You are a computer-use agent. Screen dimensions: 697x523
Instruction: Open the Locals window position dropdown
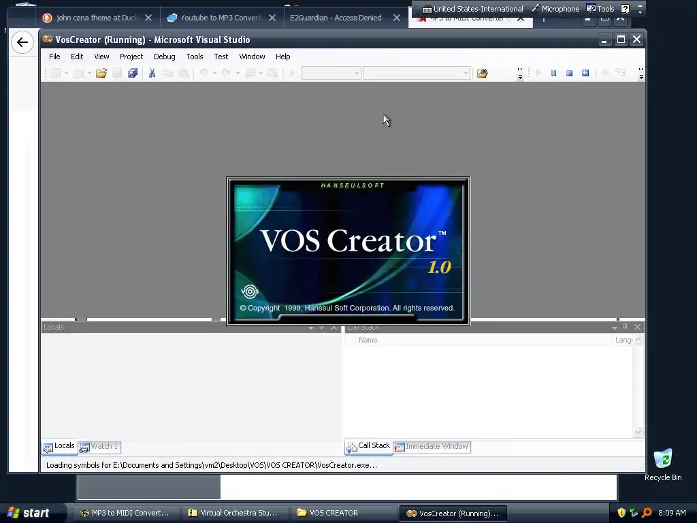coord(310,328)
